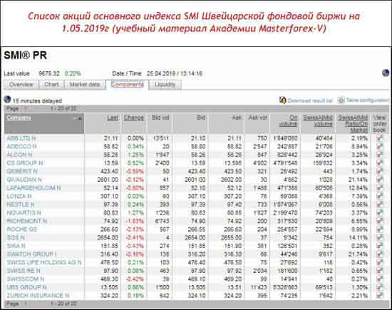Open order book icon for LAFARGEHOLCIM N
Image resolution: width=392 pixels, height=310 pixels.
point(380,187)
